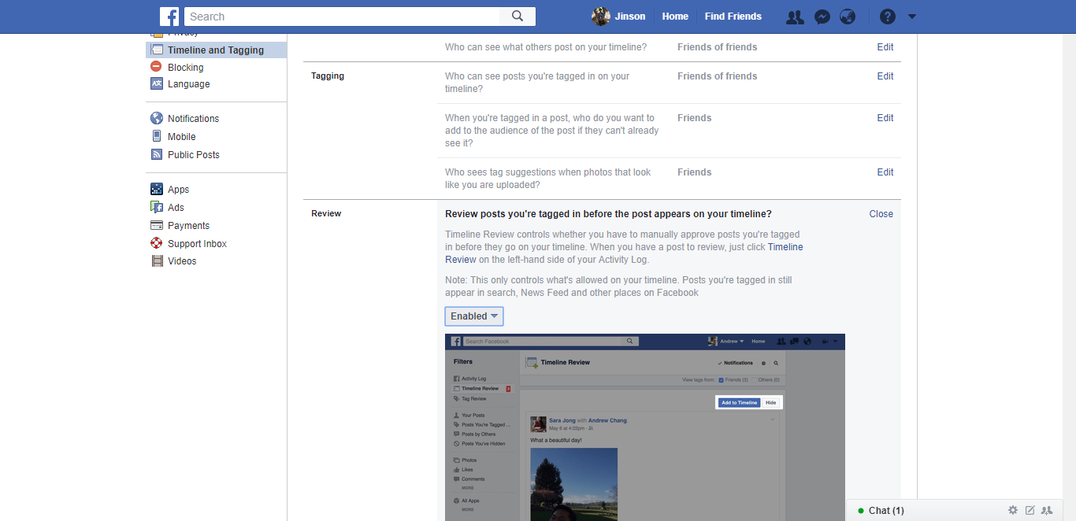Open chat options gear icon
1076x521 pixels.
pos(1013,510)
